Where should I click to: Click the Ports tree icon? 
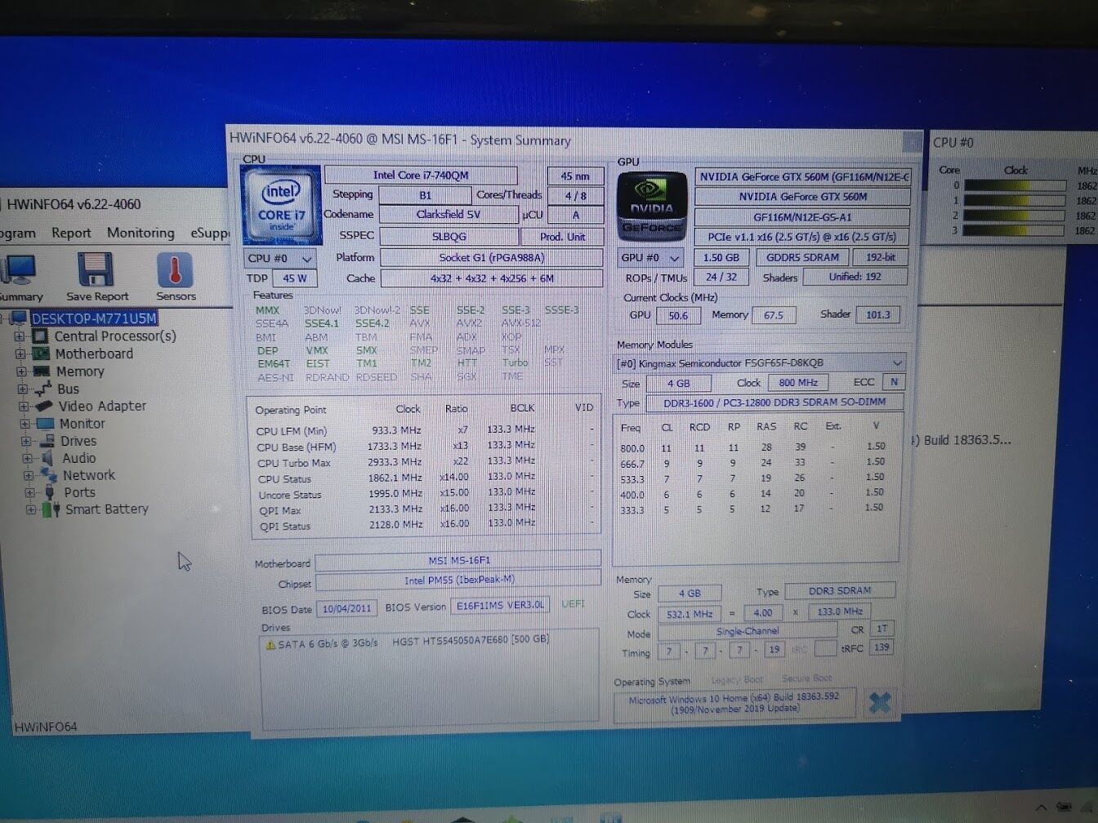51,492
